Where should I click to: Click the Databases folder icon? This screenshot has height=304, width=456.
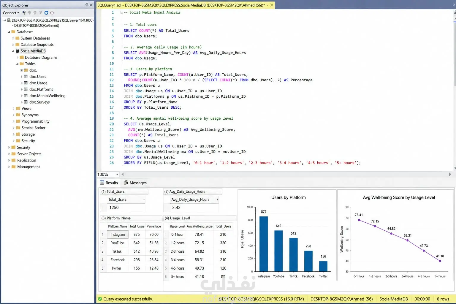coord(13,32)
